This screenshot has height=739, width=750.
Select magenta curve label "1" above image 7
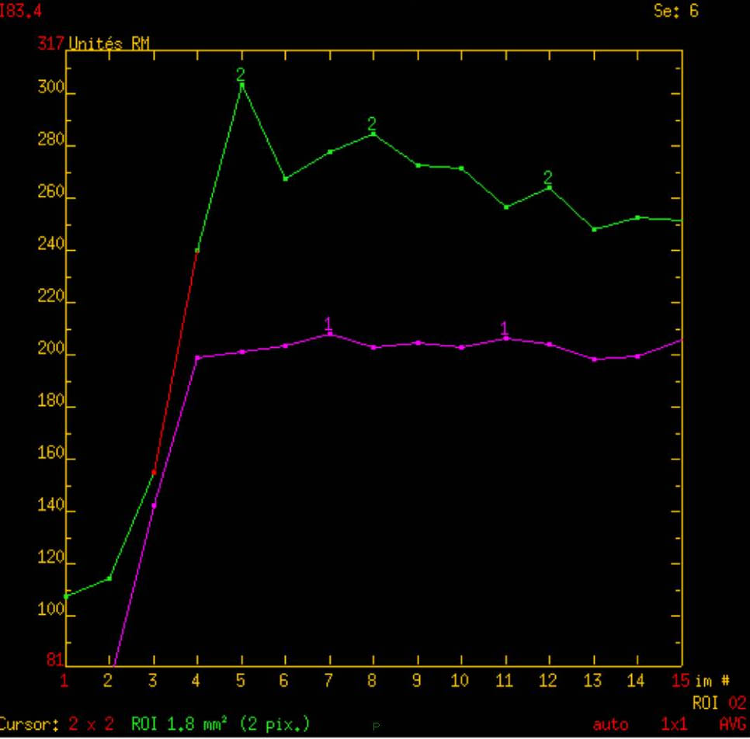point(328,323)
